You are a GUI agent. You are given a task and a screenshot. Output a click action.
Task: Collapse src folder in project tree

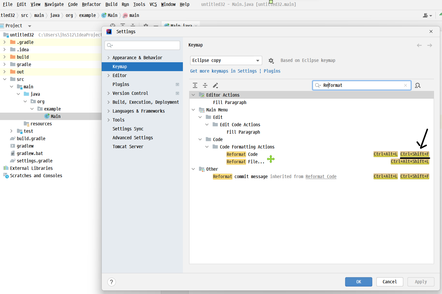4,79
